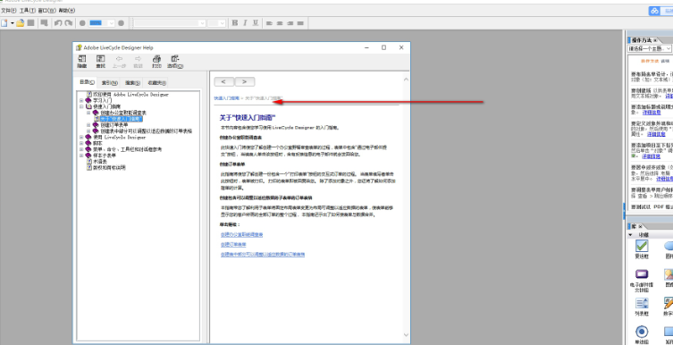Image resolution: width=673 pixels, height=345 pixels.
Task: Click the next-topic > button in Help page
Action: click(x=245, y=81)
